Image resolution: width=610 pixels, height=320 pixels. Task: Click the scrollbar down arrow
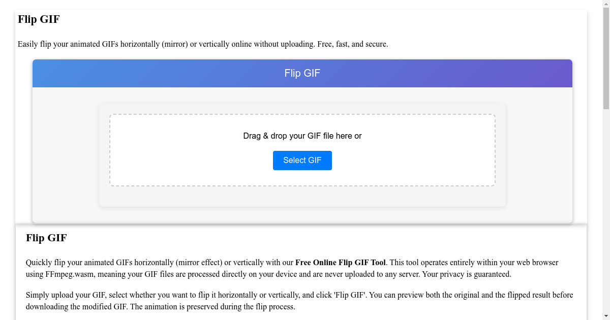(x=605, y=316)
